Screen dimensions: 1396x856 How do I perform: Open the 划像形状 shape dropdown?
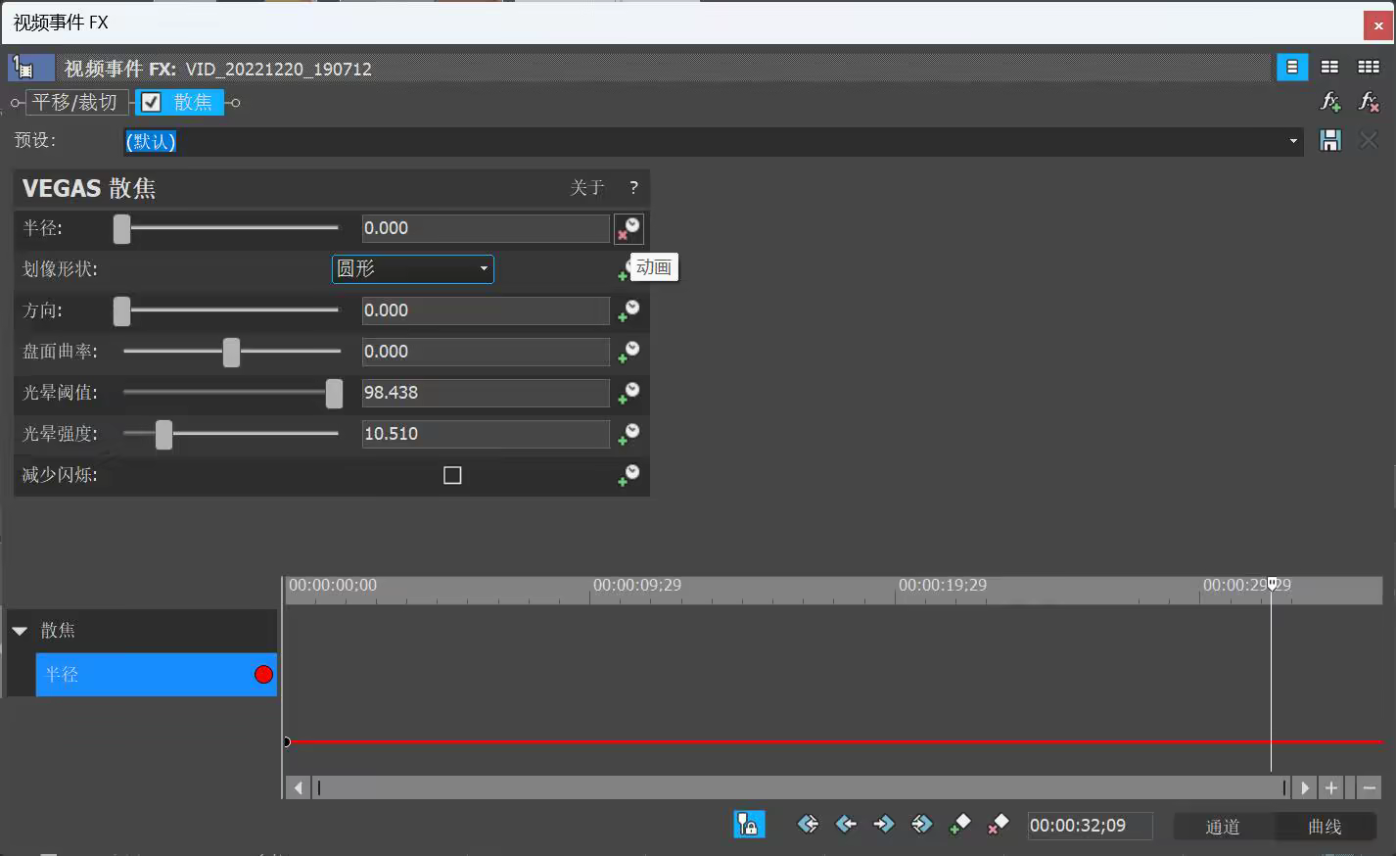[412, 269]
